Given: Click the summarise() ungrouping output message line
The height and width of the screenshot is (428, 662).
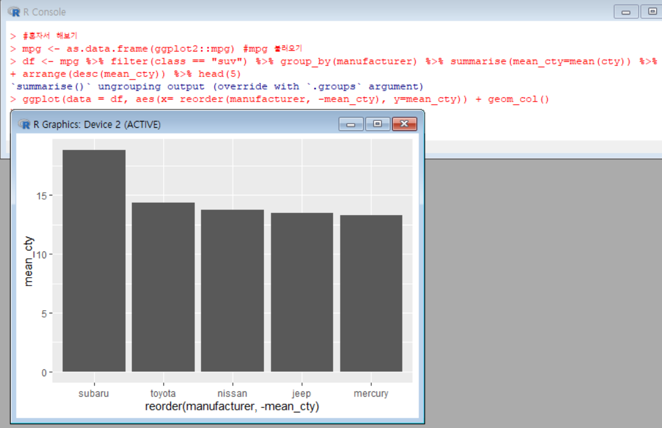Looking at the screenshot, I should point(216,86).
